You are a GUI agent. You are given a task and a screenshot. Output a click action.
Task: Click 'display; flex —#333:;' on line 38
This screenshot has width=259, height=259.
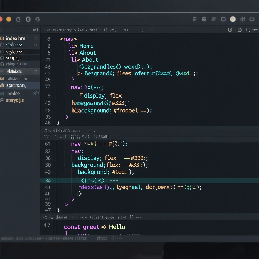(113, 158)
